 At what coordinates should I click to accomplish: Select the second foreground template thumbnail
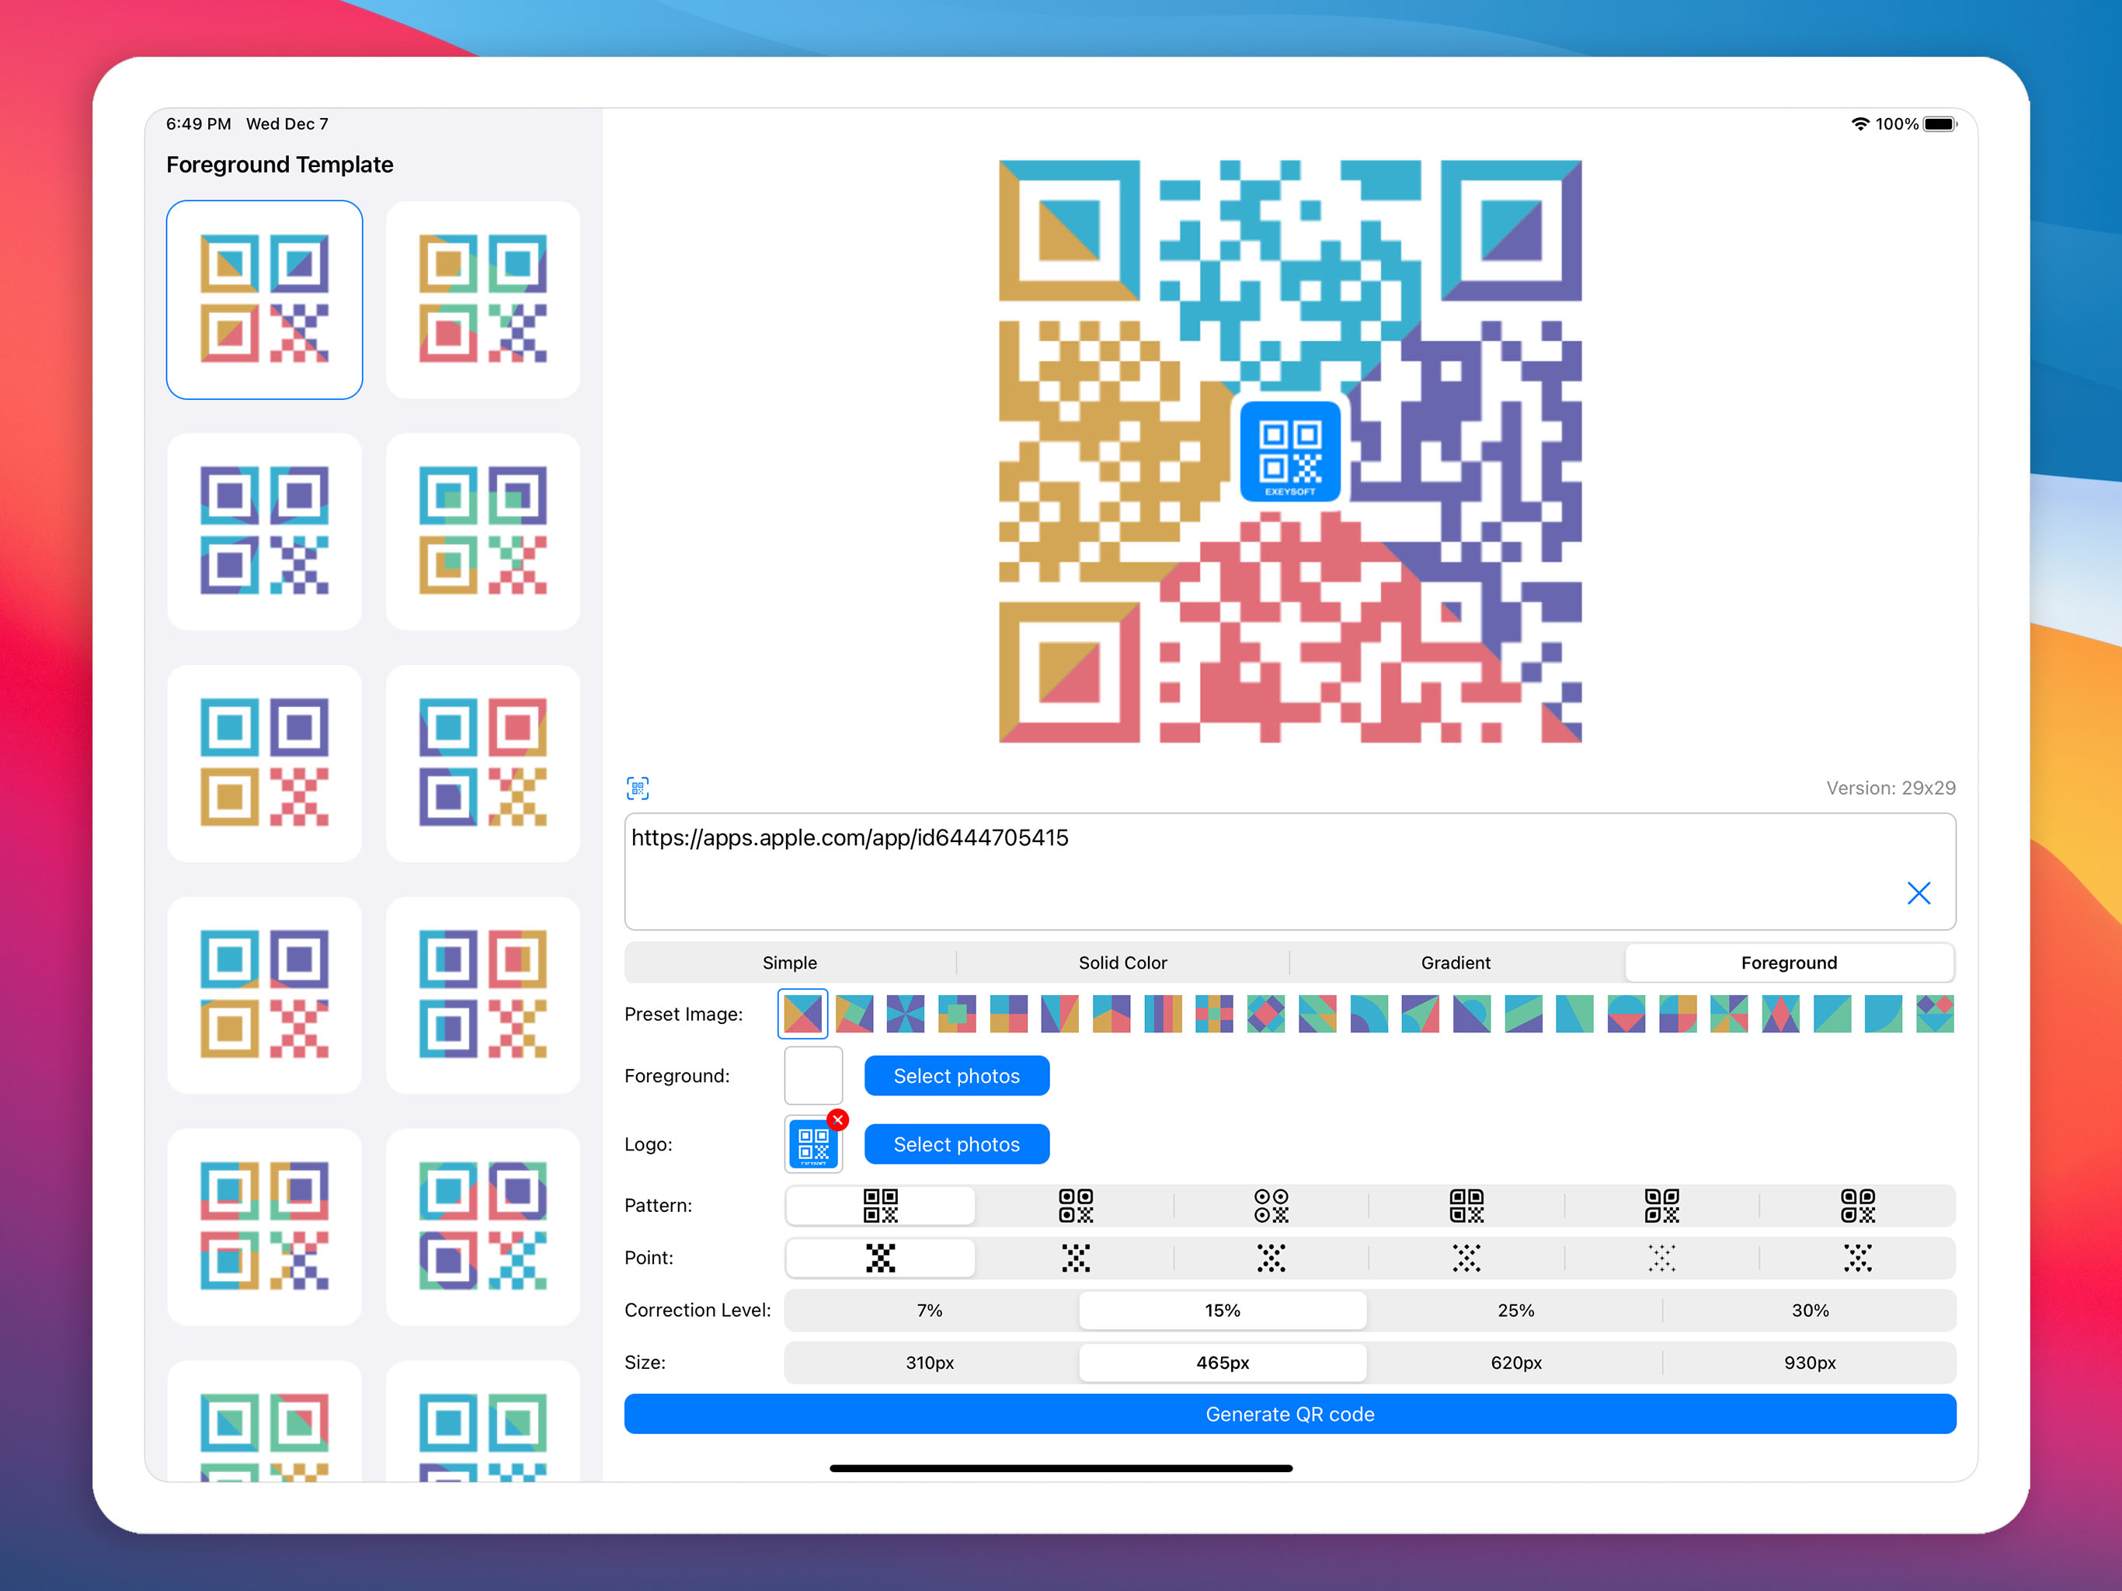[482, 299]
